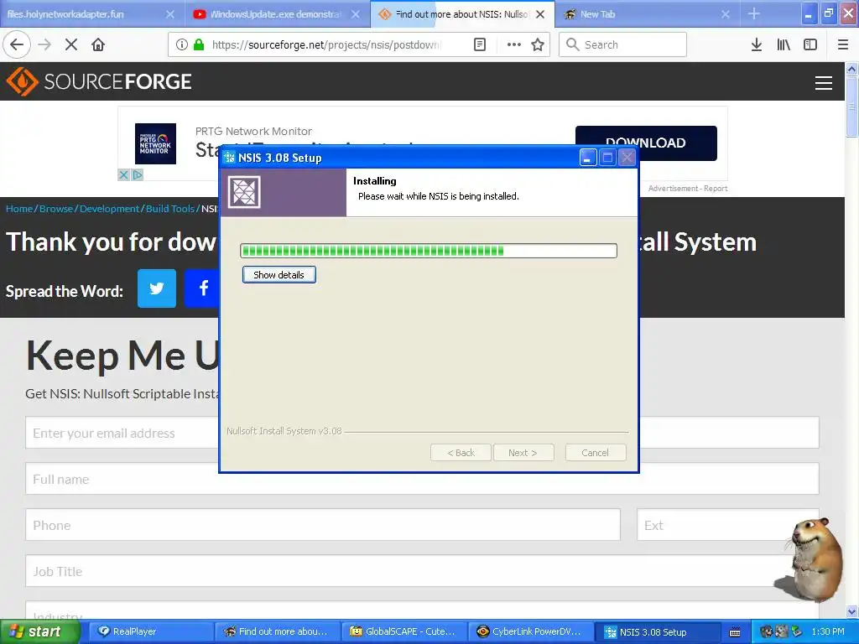Viewport: 859px width, 644px height.
Task: Select NSIS 3.08 Setup taskbar button
Action: coord(656,631)
